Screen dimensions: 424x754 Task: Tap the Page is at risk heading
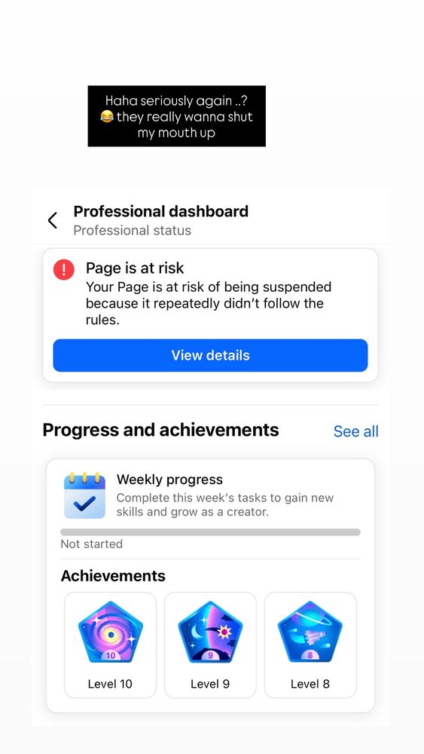point(135,268)
